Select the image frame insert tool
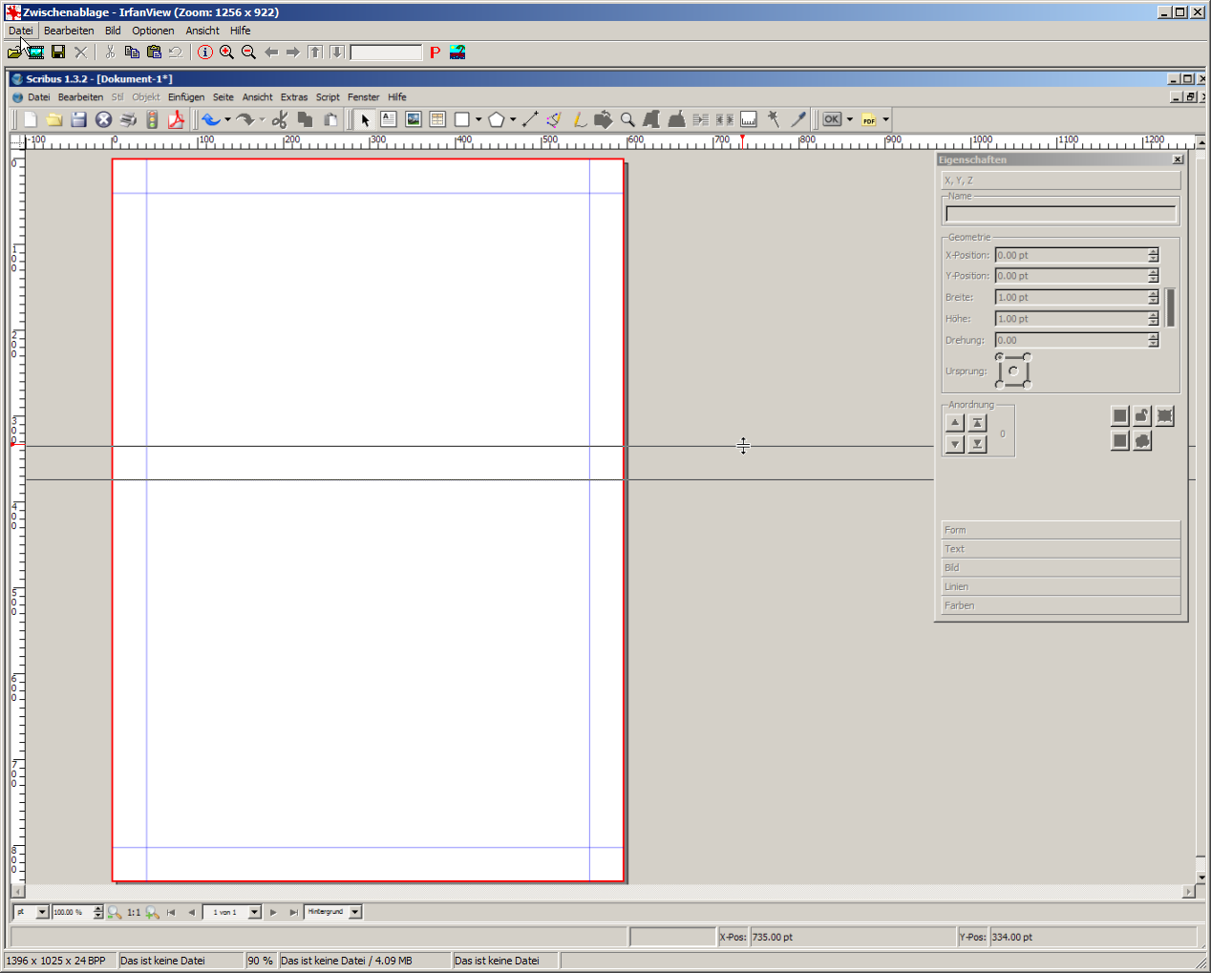Image resolution: width=1211 pixels, height=973 pixels. click(414, 119)
